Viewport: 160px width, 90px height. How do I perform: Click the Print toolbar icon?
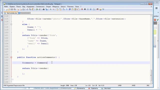click(x=23, y=9)
